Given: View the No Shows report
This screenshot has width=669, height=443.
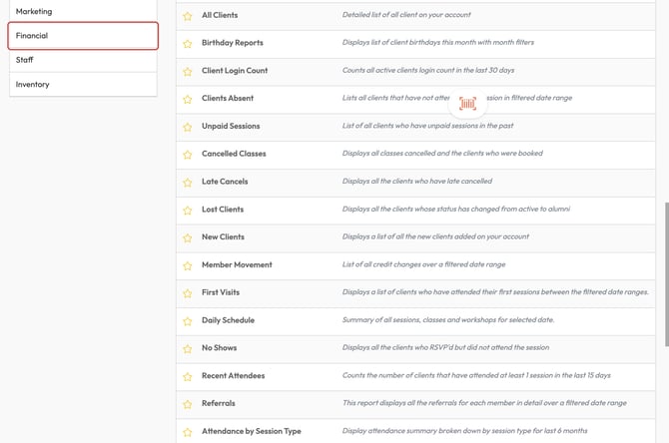Looking at the screenshot, I should coord(220,348).
